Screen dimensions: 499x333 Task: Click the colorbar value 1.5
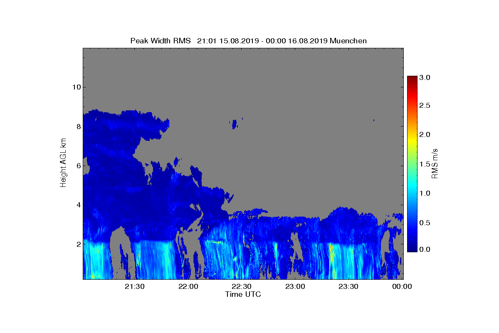click(425, 164)
